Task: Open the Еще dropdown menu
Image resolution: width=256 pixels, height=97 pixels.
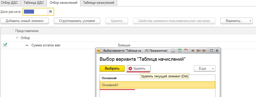Action: point(205,69)
